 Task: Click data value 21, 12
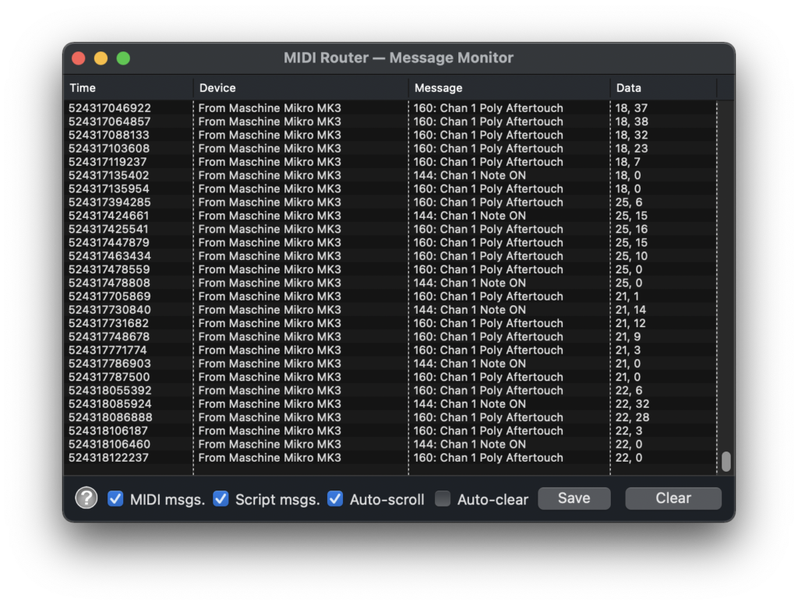pos(630,323)
